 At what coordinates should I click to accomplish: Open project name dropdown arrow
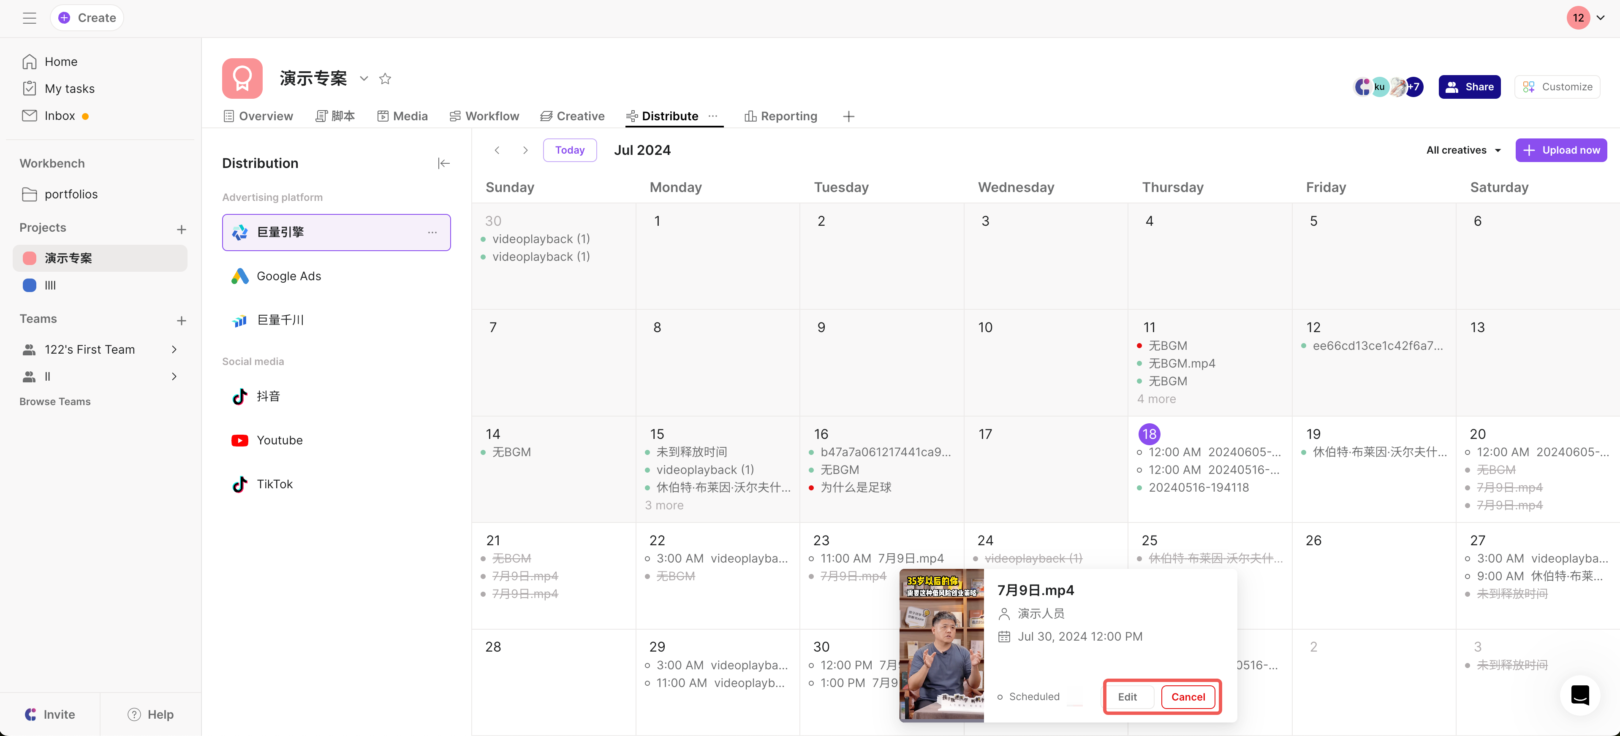[364, 78]
